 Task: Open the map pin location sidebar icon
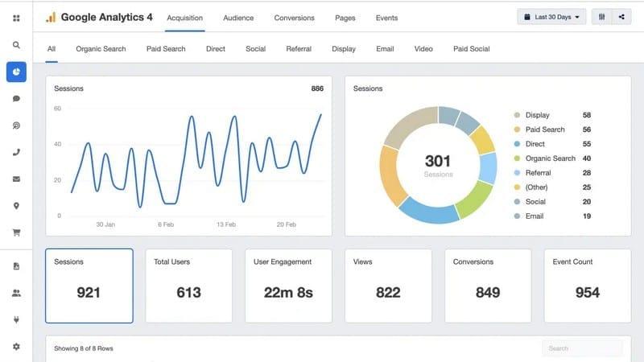(x=16, y=206)
